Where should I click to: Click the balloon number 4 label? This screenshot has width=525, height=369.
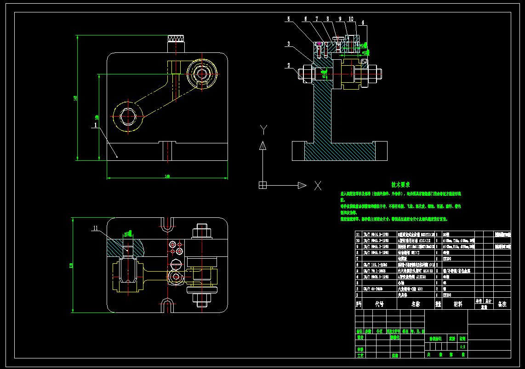[363, 23]
